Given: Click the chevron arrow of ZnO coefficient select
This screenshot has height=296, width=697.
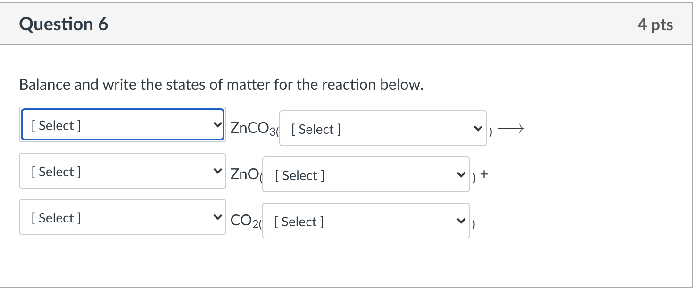Looking at the screenshot, I should pyautogui.click(x=217, y=171).
